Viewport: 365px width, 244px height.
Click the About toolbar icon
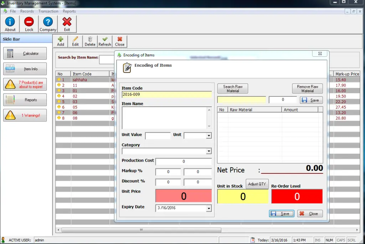[10, 24]
